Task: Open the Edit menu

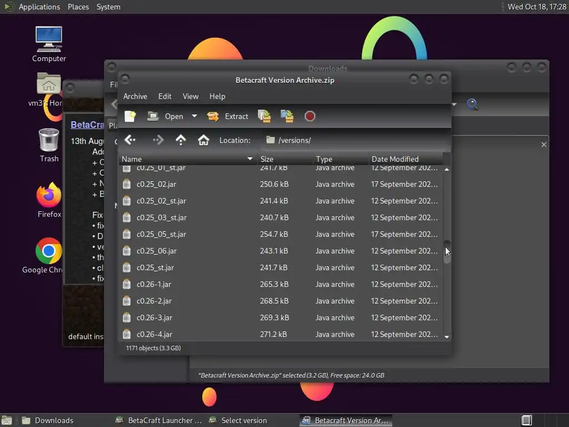Action: 164,96
